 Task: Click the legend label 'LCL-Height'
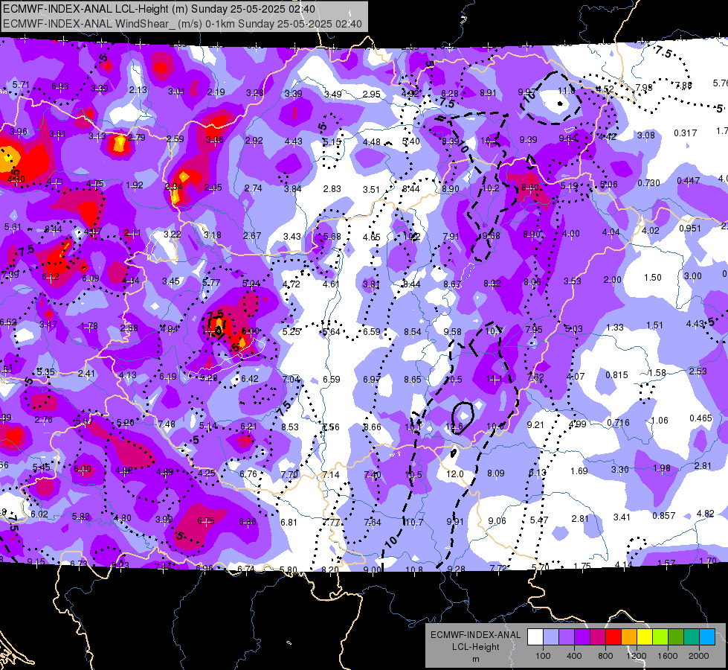[475, 647]
